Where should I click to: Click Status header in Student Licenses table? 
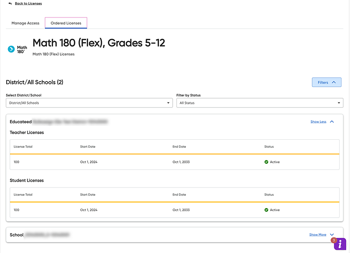269,194
